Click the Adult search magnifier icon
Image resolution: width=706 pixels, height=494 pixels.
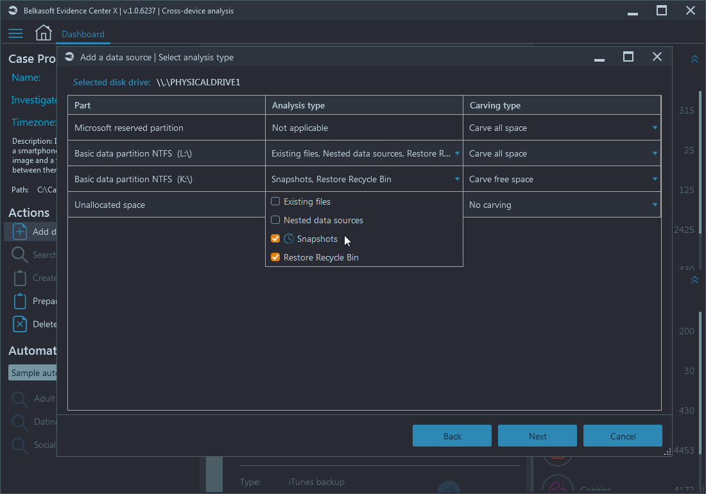tap(20, 399)
